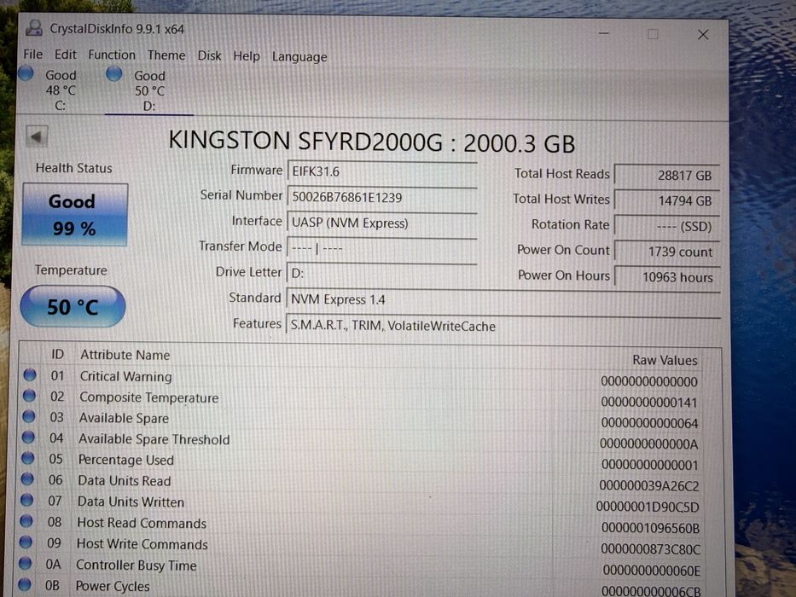Select the Available Spare attribute name
This screenshot has width=796, height=597.
point(124,418)
